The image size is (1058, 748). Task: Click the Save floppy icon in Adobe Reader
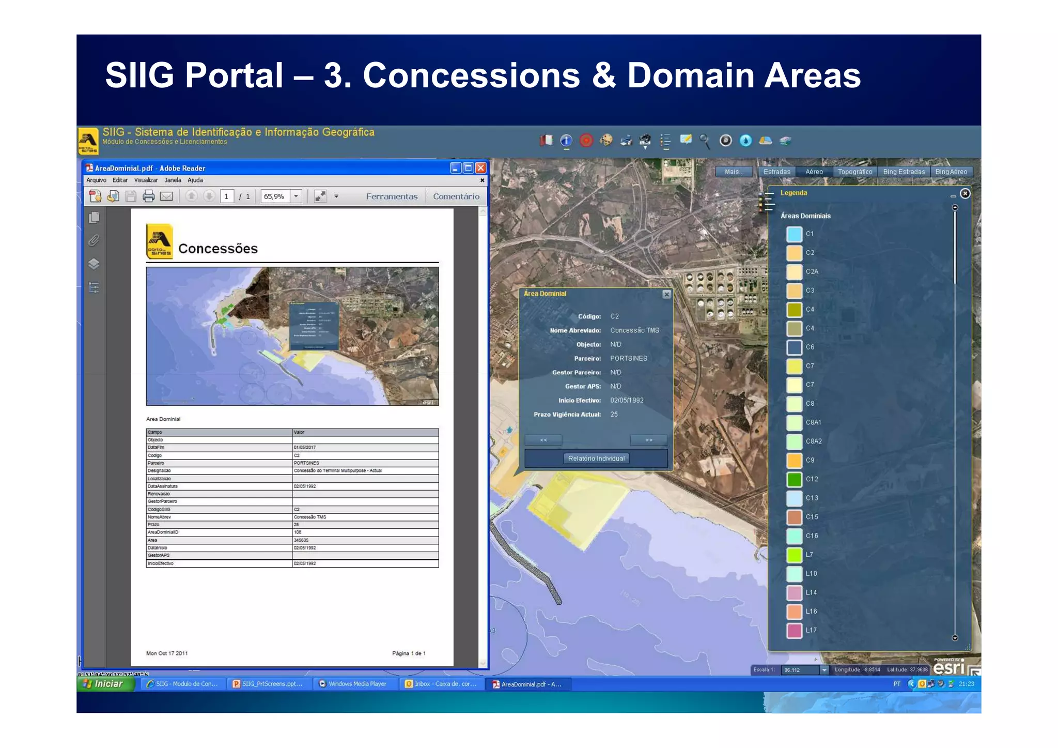click(x=131, y=196)
